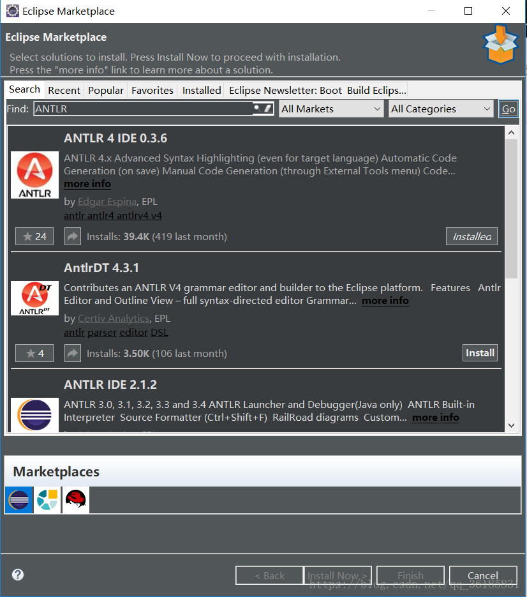Open more info for ANTLR 4 IDE
The width and height of the screenshot is (527, 597).
pyautogui.click(x=87, y=183)
